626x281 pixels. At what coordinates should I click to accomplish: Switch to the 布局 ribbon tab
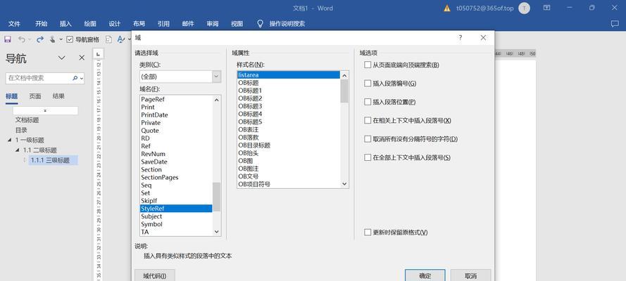pyautogui.click(x=139, y=24)
